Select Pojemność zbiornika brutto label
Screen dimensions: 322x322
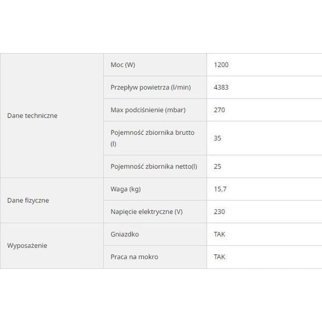[152, 138]
